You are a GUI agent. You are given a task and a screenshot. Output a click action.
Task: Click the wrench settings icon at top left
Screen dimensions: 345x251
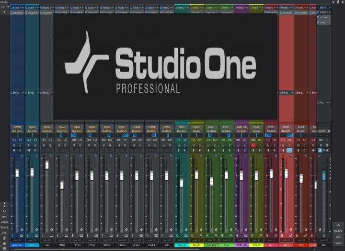(4, 12)
